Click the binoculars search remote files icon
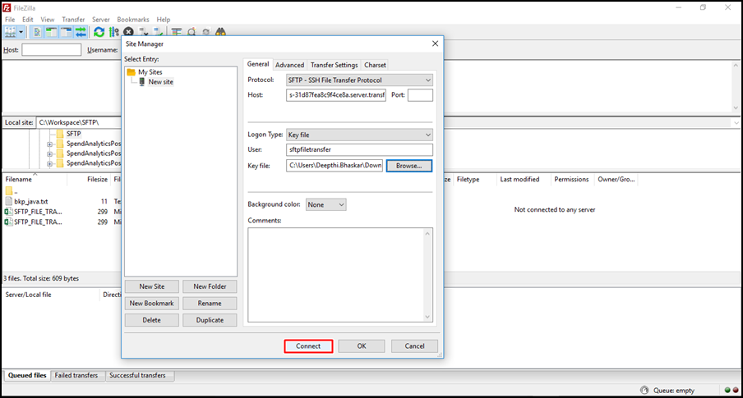Viewport: 743px width, 398px height. click(221, 32)
